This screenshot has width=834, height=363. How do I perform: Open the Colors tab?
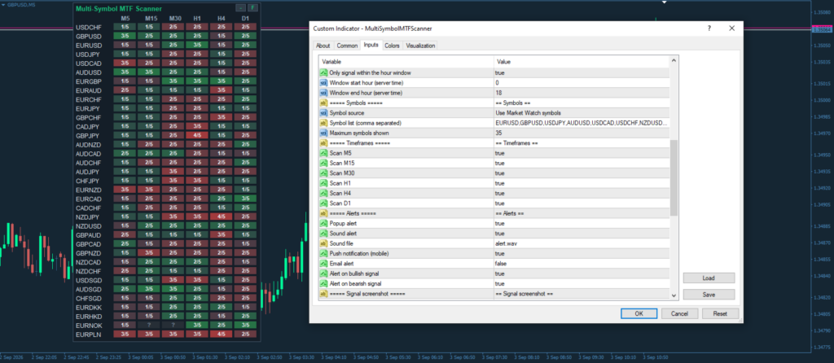pyautogui.click(x=392, y=46)
